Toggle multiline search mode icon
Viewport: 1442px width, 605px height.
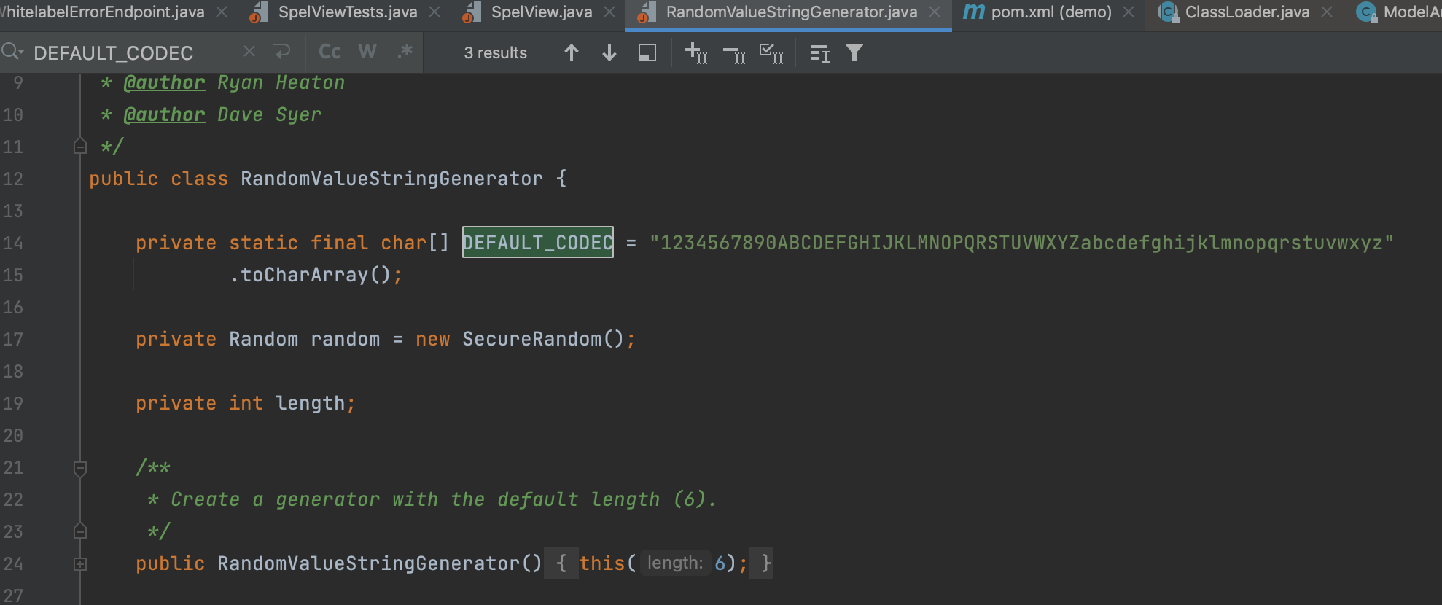[820, 52]
